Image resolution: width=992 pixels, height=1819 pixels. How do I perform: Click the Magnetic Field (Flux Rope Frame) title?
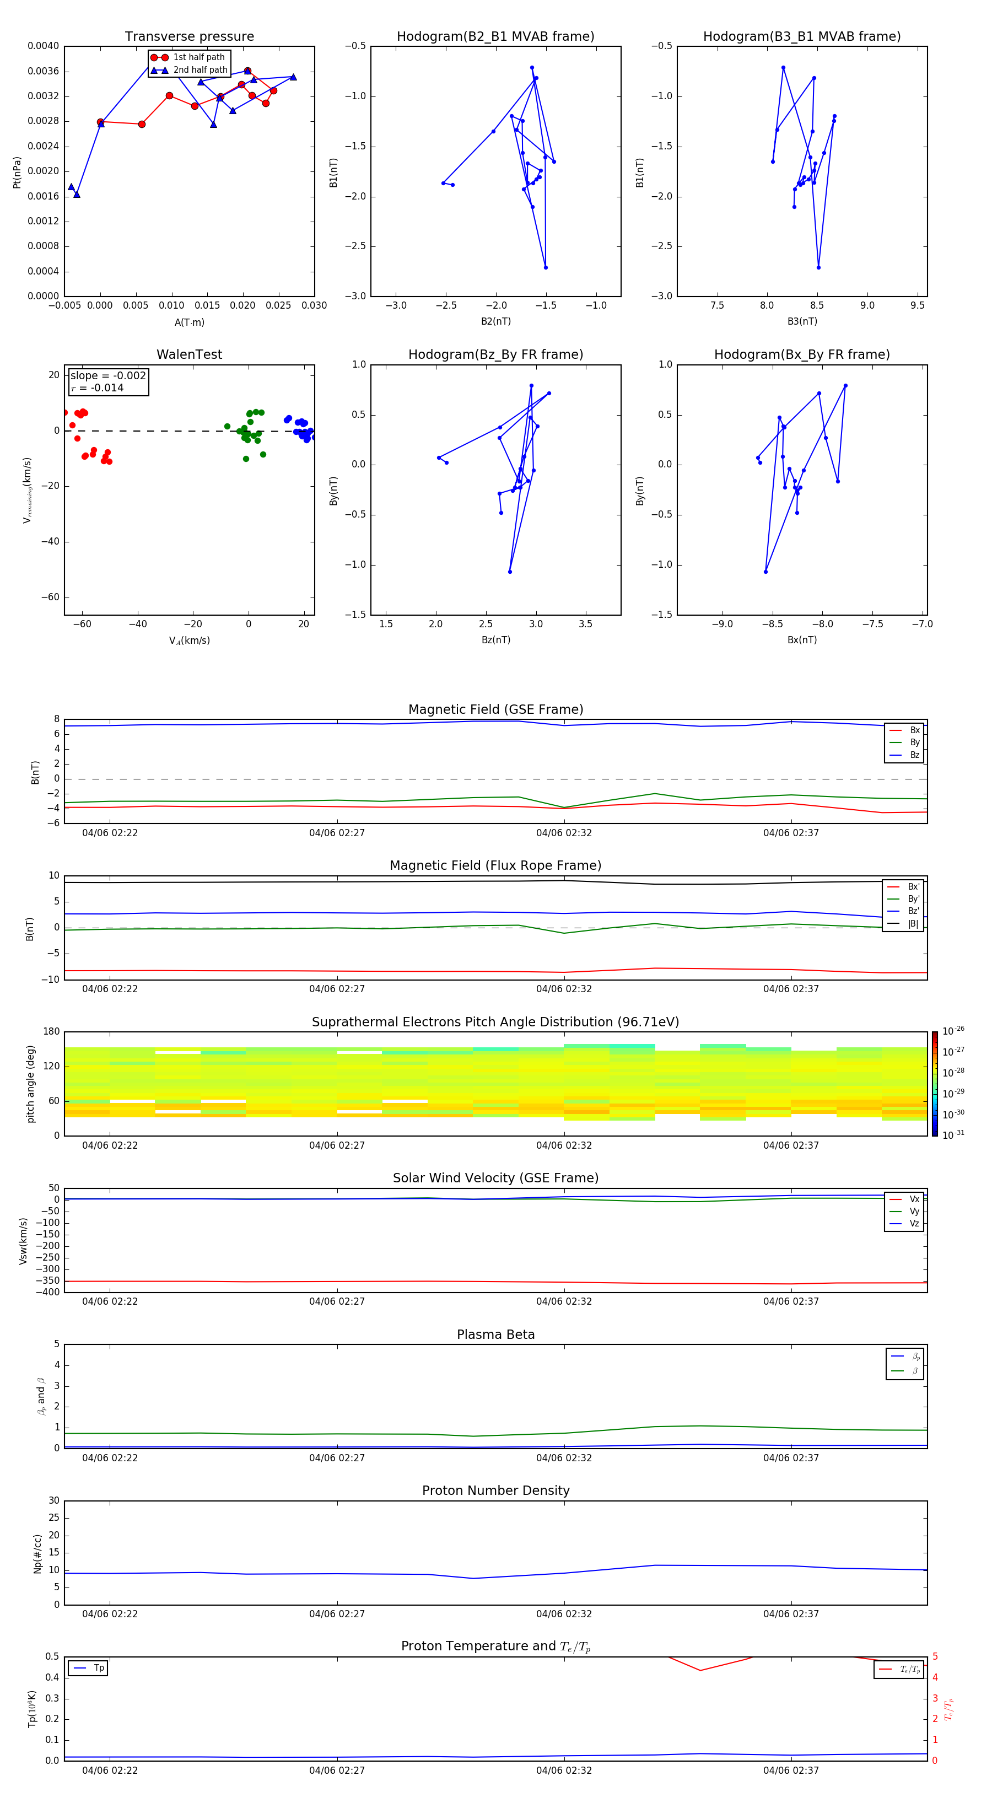[495, 866]
